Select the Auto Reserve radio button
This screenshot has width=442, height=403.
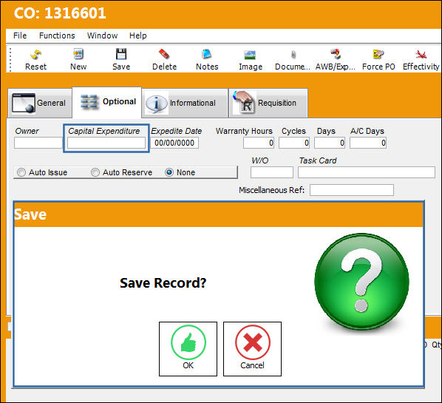pyautogui.click(x=95, y=172)
